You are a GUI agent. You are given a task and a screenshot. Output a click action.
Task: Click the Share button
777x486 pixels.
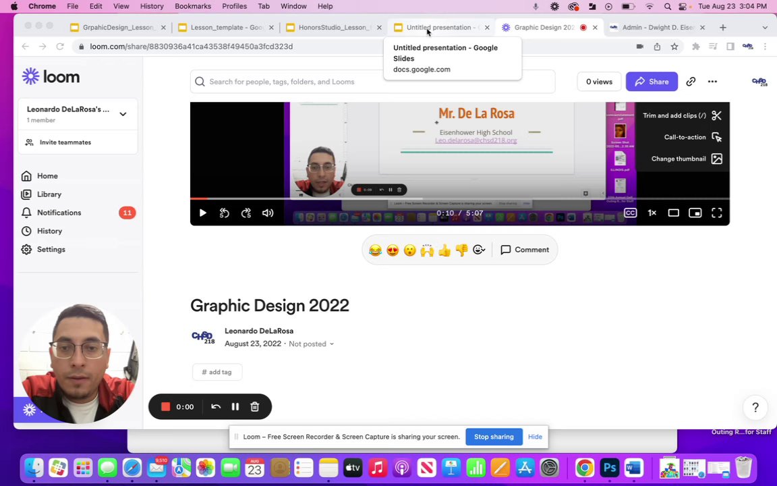click(x=652, y=82)
